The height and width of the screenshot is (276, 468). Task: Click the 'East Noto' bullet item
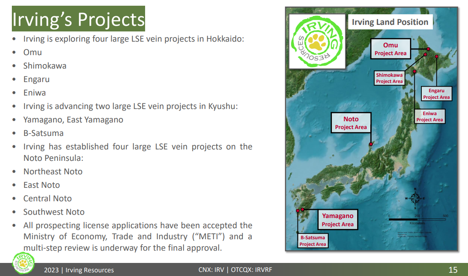[x=42, y=185]
